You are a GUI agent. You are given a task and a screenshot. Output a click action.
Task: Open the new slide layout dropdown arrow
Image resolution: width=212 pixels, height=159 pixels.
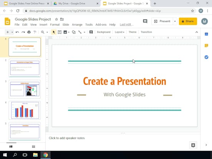[x=12, y=32]
